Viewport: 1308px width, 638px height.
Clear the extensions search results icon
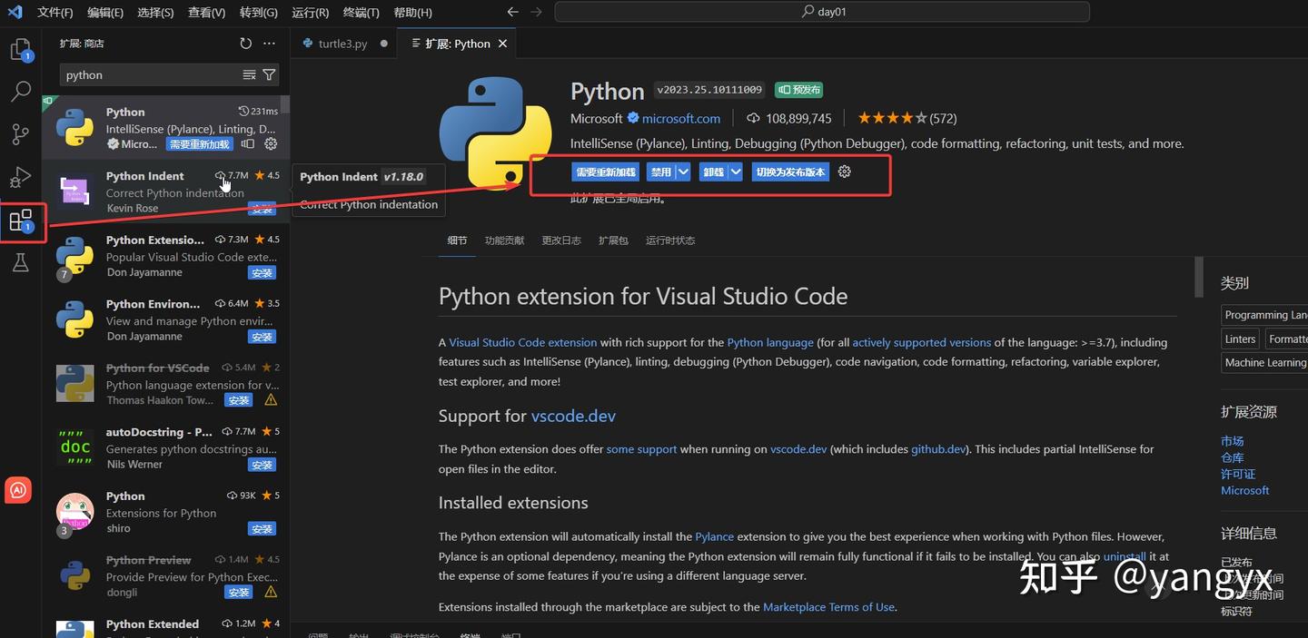[249, 74]
